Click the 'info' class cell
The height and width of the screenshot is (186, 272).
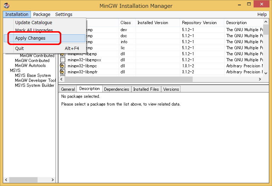tap(124, 42)
